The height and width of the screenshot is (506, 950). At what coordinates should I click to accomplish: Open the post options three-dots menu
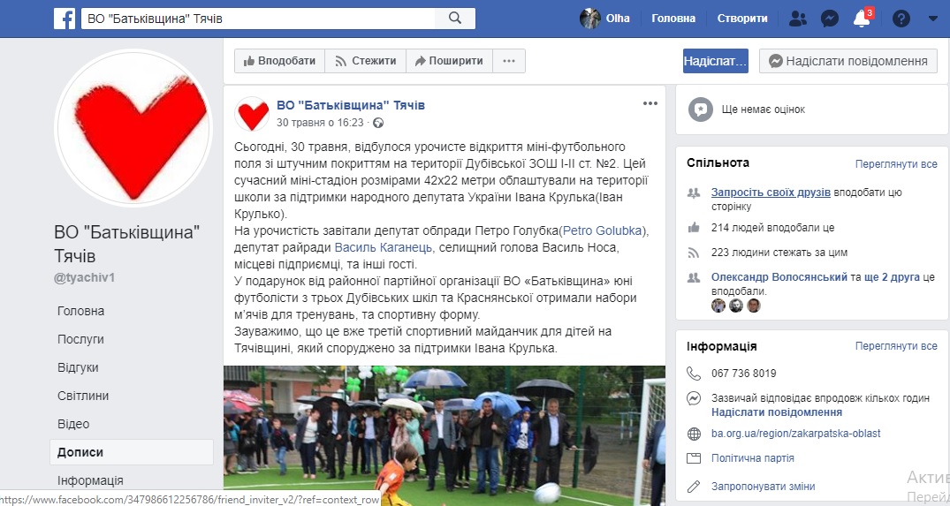tap(650, 103)
